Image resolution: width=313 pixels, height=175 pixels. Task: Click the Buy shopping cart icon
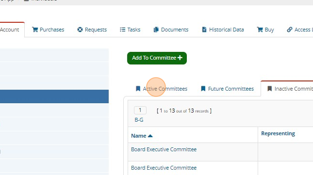(260, 30)
